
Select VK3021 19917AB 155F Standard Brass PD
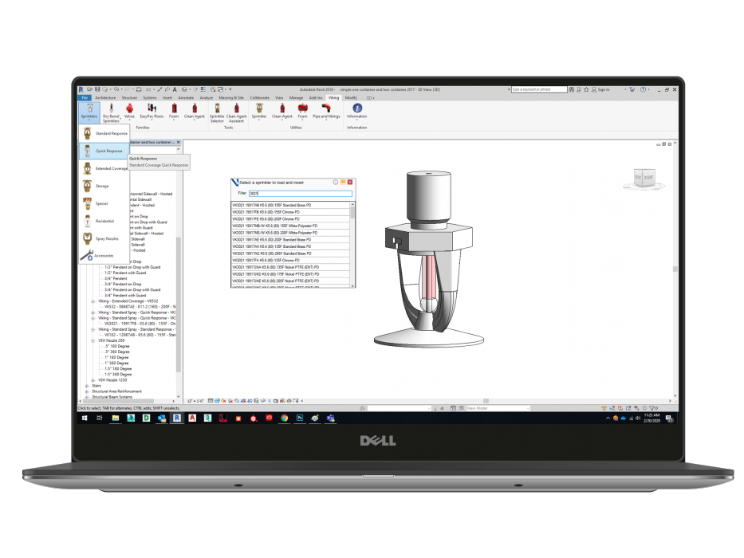(x=290, y=205)
